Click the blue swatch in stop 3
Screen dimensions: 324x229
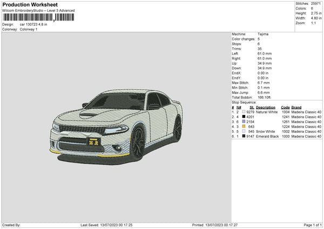(x=244, y=122)
